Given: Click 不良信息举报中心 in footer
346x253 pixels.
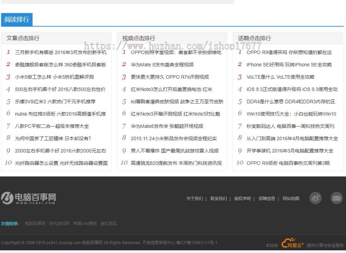Looking at the screenshot, I should pos(159,243).
